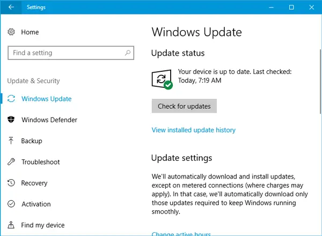Open the Windows Defender section
Viewport: 322px width, 236px height.
49,120
